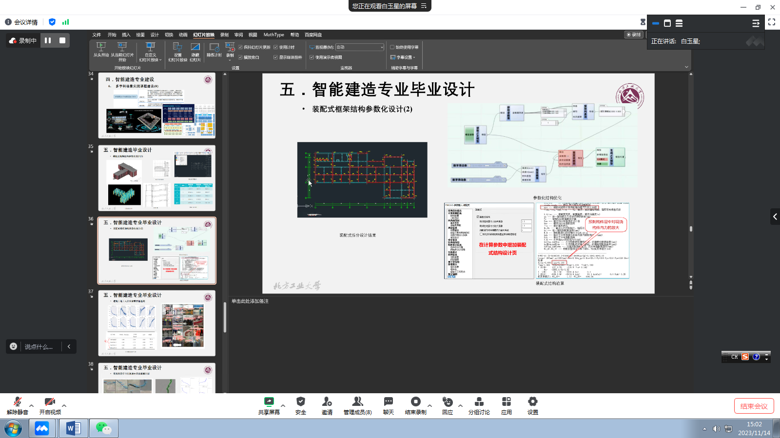Viewport: 780px width, 438px height.
Task: Open the 审阅 ribbon tab
Action: 238,35
